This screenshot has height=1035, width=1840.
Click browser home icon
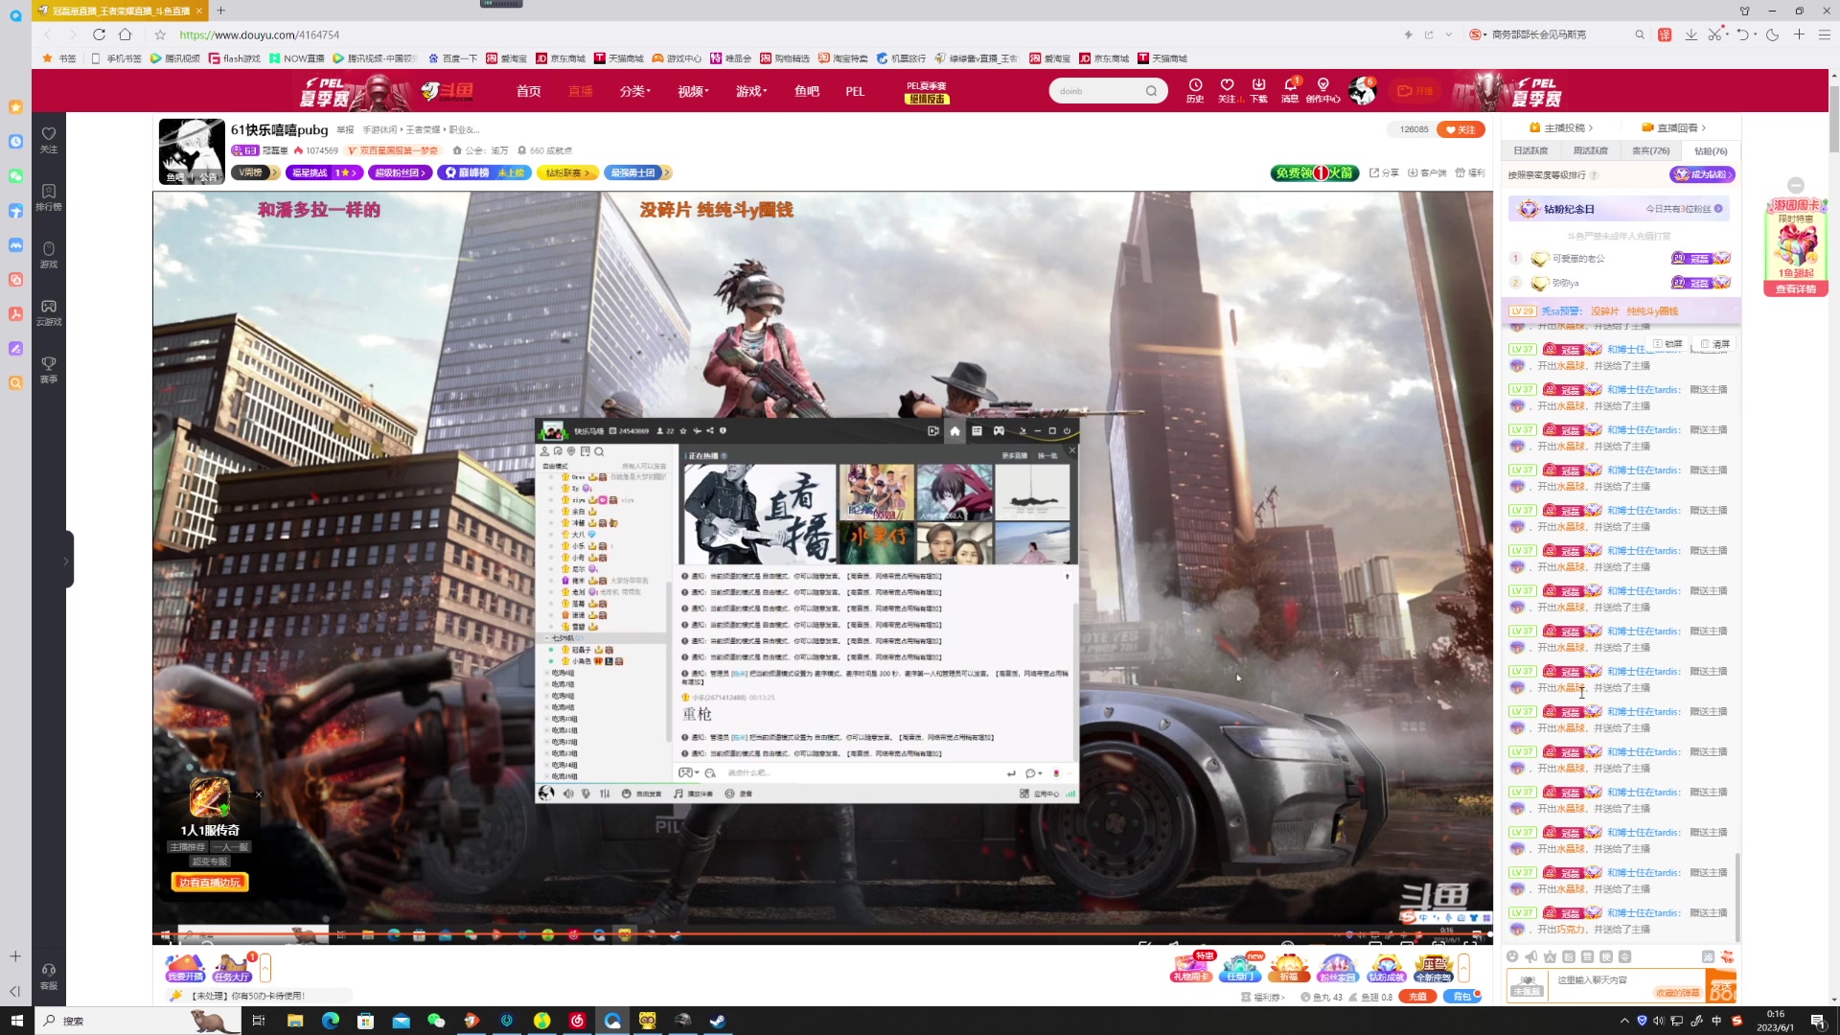pos(125,34)
